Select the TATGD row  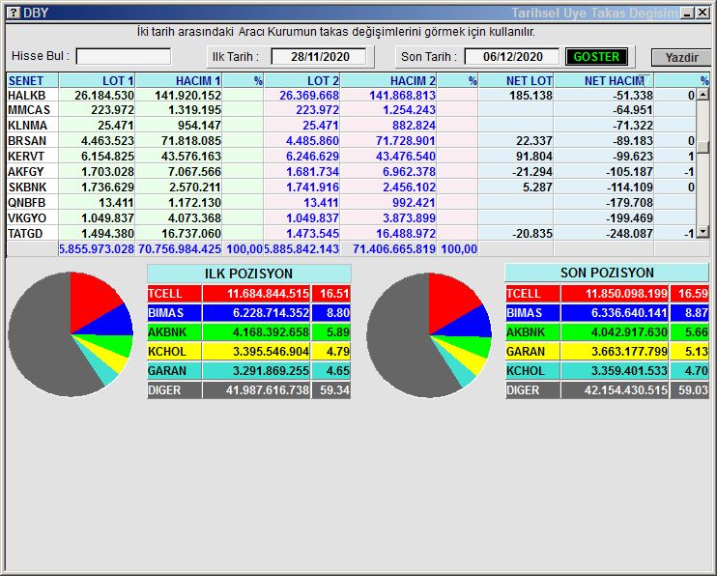[x=351, y=234]
